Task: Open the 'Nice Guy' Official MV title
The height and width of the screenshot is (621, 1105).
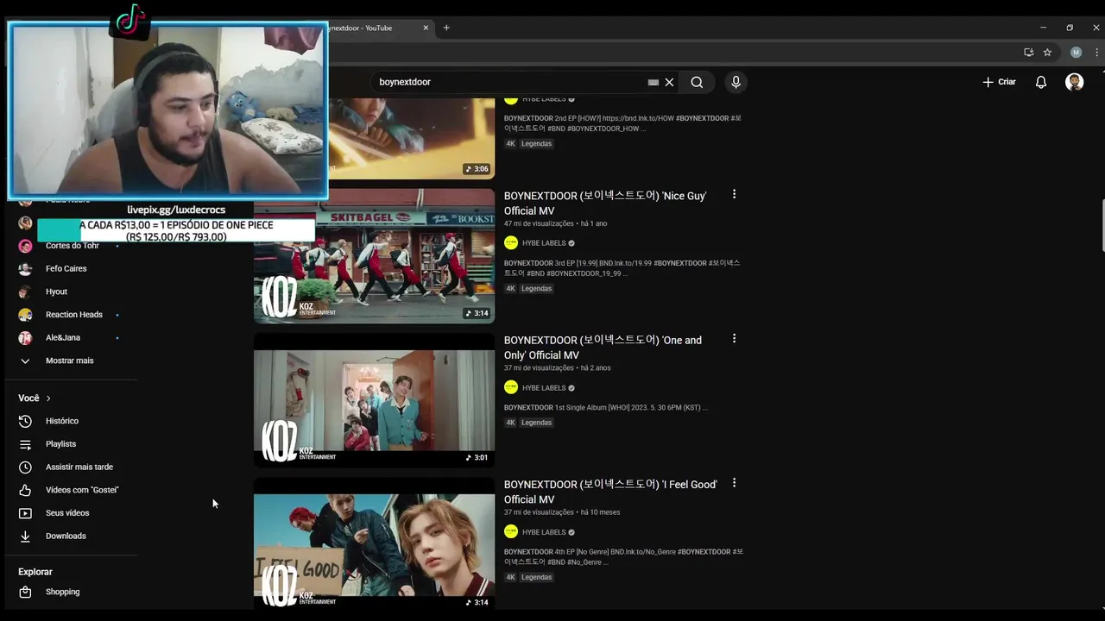Action: pos(605,203)
